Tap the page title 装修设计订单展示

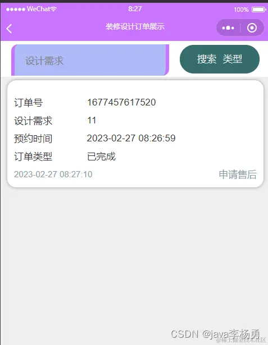(x=135, y=26)
